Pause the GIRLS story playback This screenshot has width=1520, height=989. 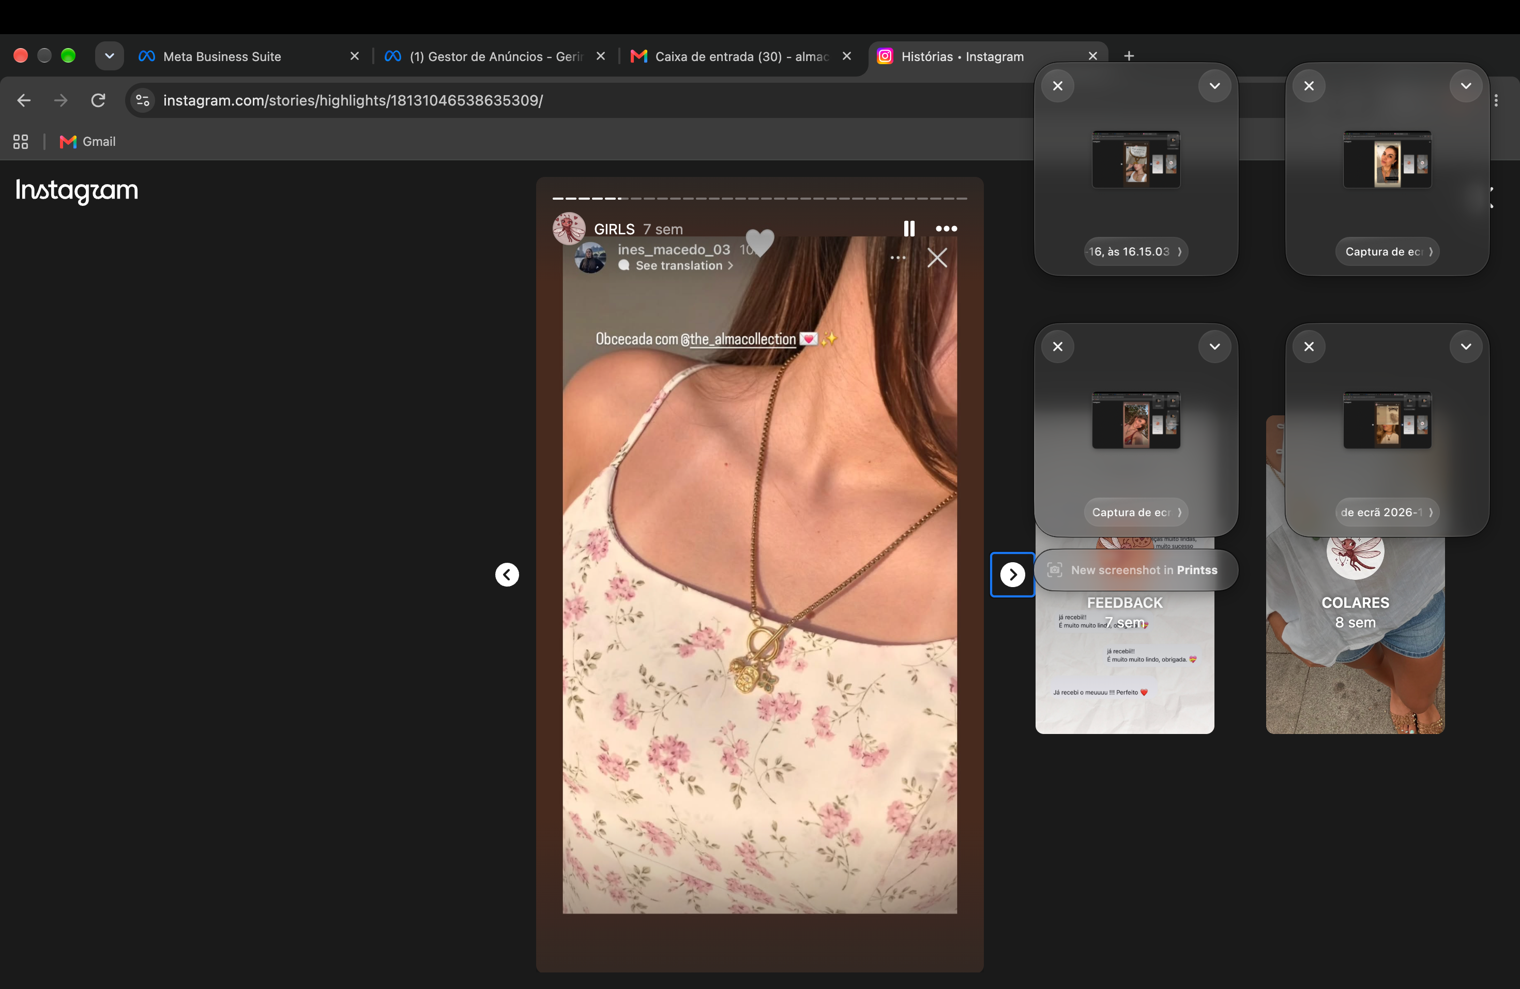(x=909, y=229)
